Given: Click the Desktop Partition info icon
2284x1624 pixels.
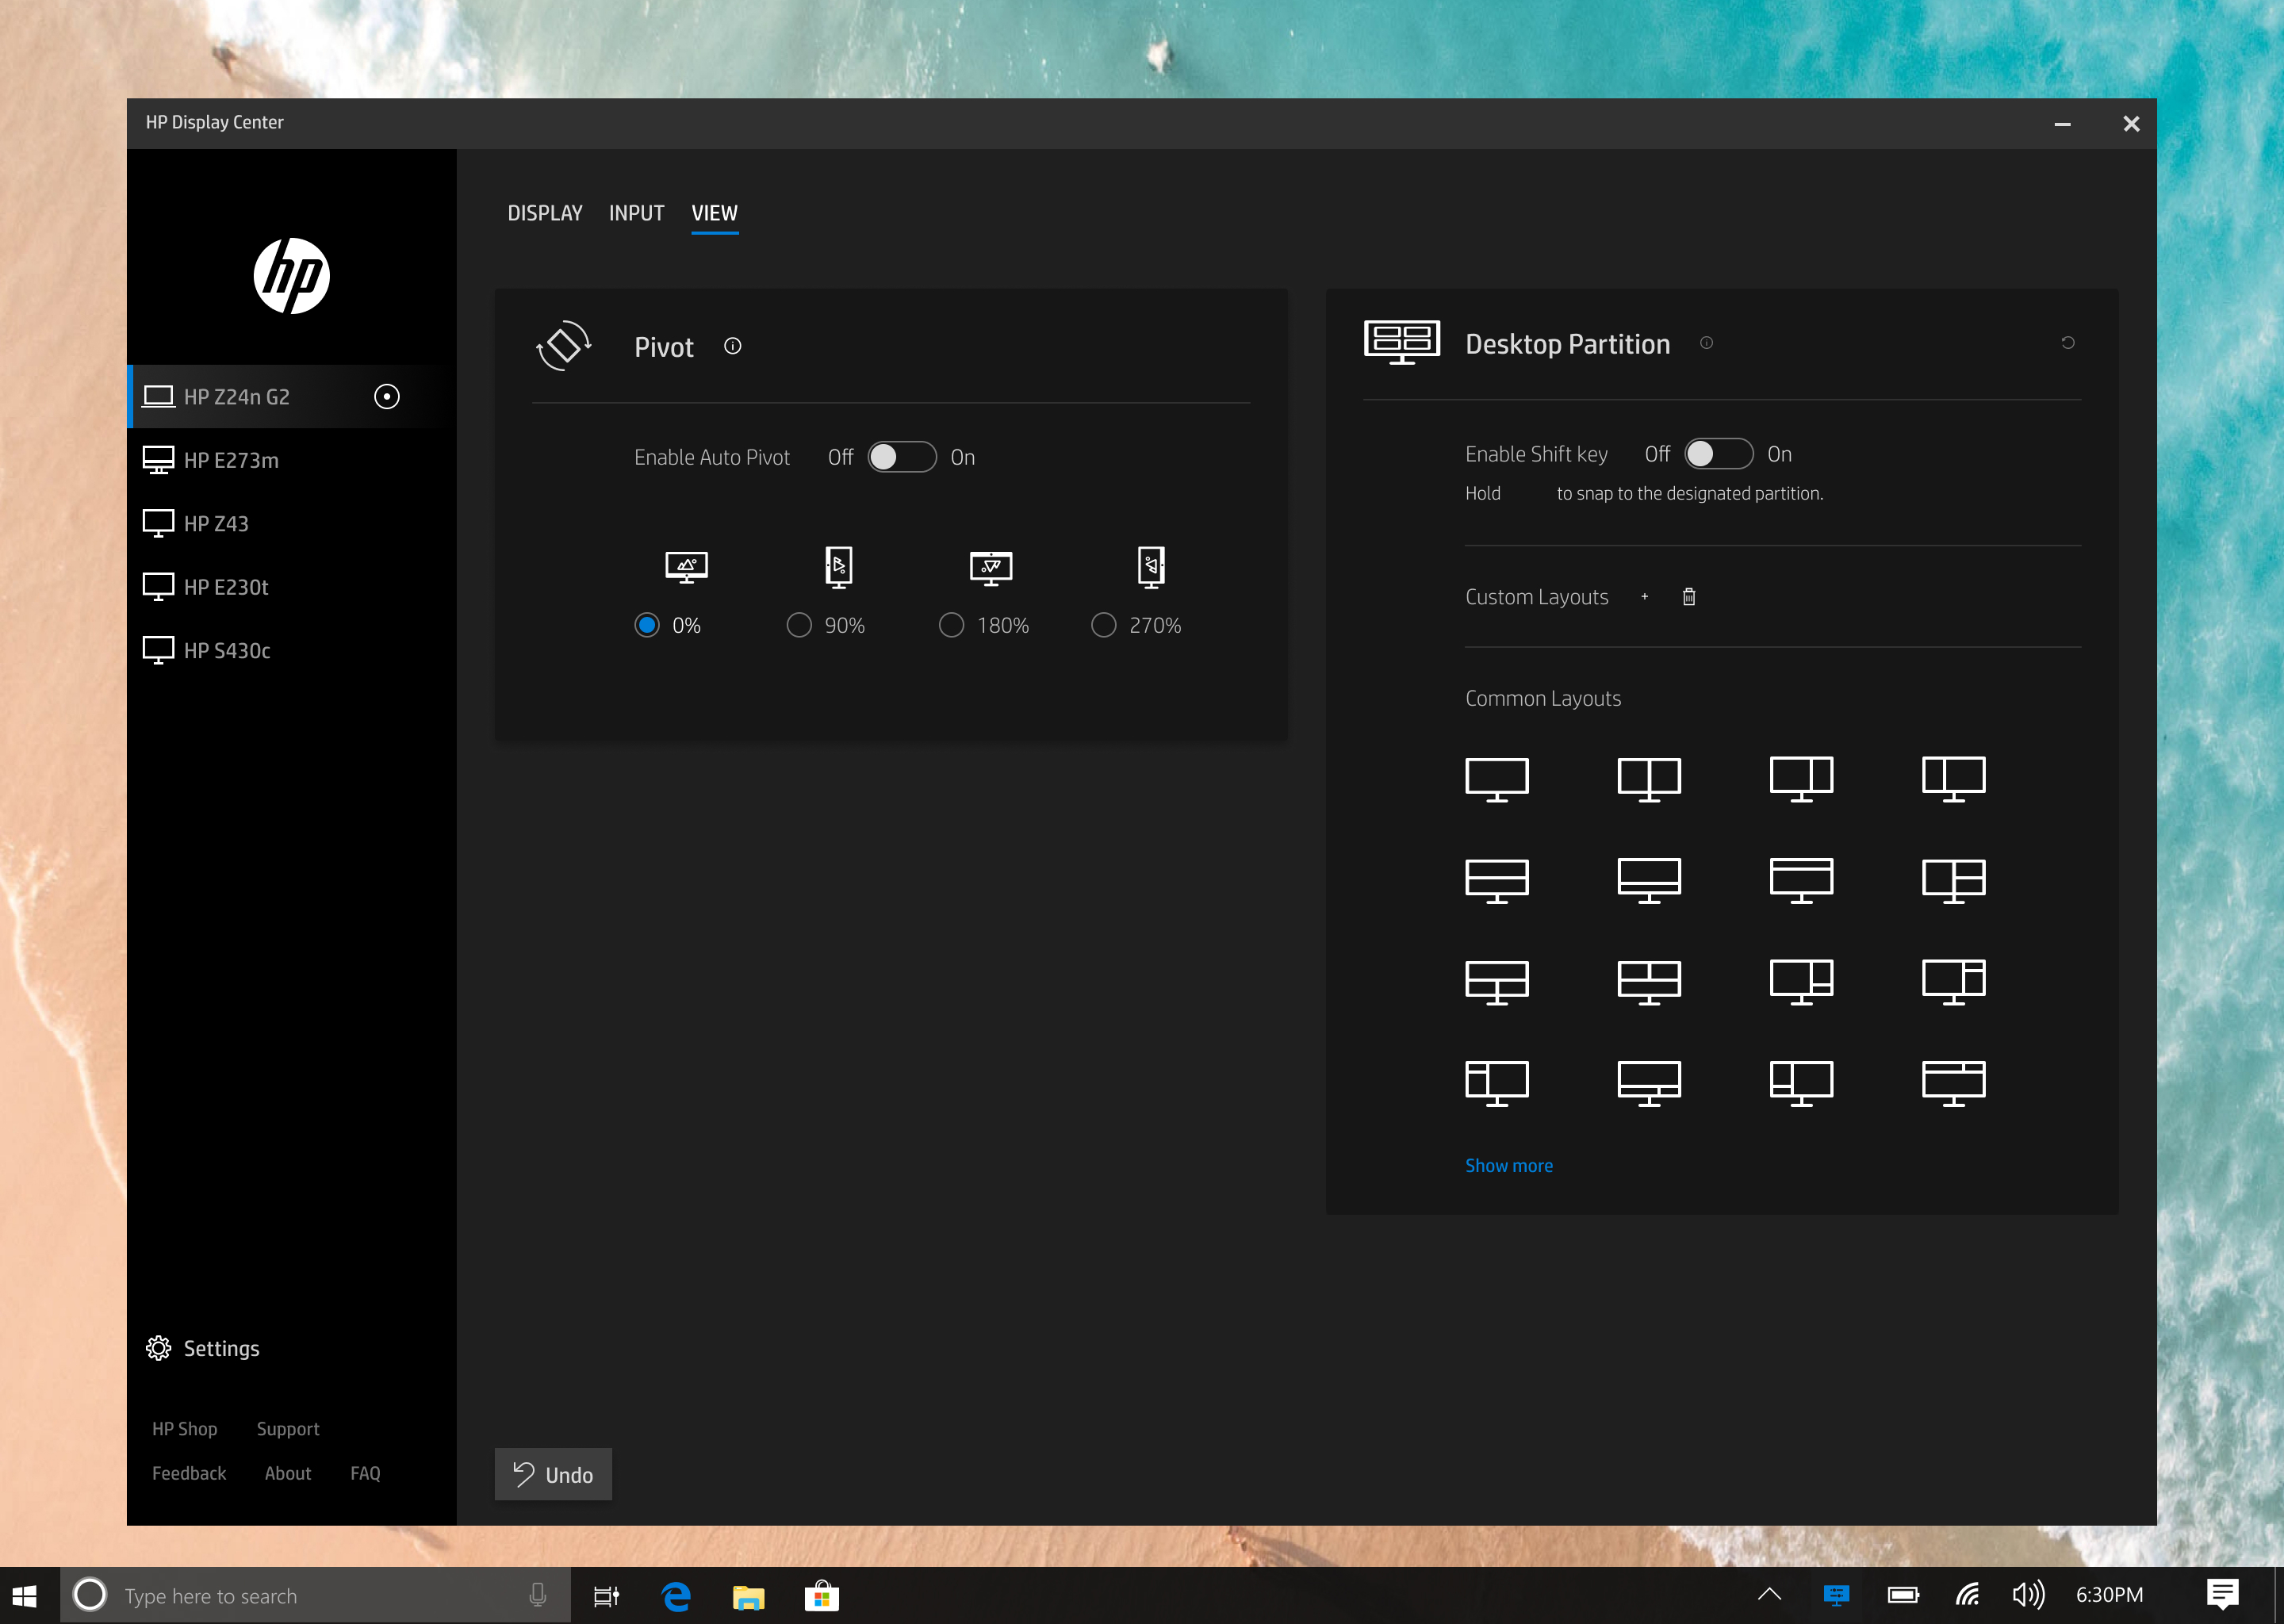Looking at the screenshot, I should click(x=1706, y=343).
